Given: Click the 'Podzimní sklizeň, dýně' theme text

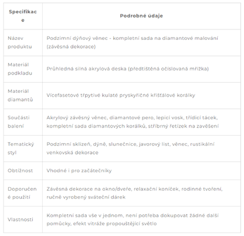Looking at the screenshot, I should coord(76,144).
